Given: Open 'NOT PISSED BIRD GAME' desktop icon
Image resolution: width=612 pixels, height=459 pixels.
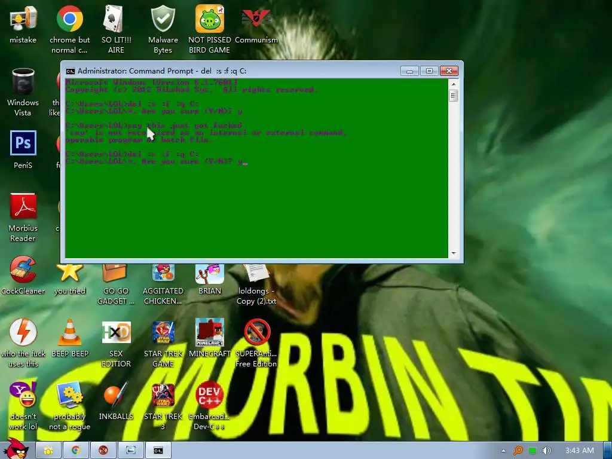Looking at the screenshot, I should pyautogui.click(x=210, y=29).
